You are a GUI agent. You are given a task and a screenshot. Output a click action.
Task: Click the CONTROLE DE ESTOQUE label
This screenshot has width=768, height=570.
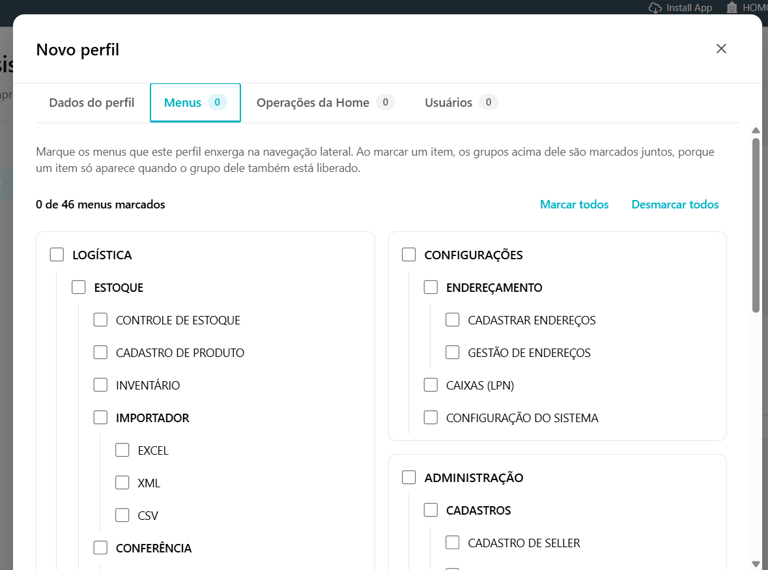pos(178,321)
